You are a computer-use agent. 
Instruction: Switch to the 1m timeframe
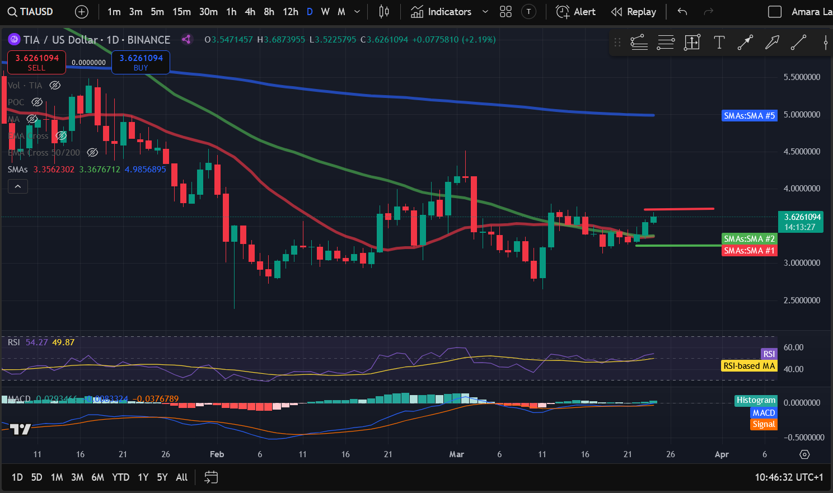(x=114, y=12)
